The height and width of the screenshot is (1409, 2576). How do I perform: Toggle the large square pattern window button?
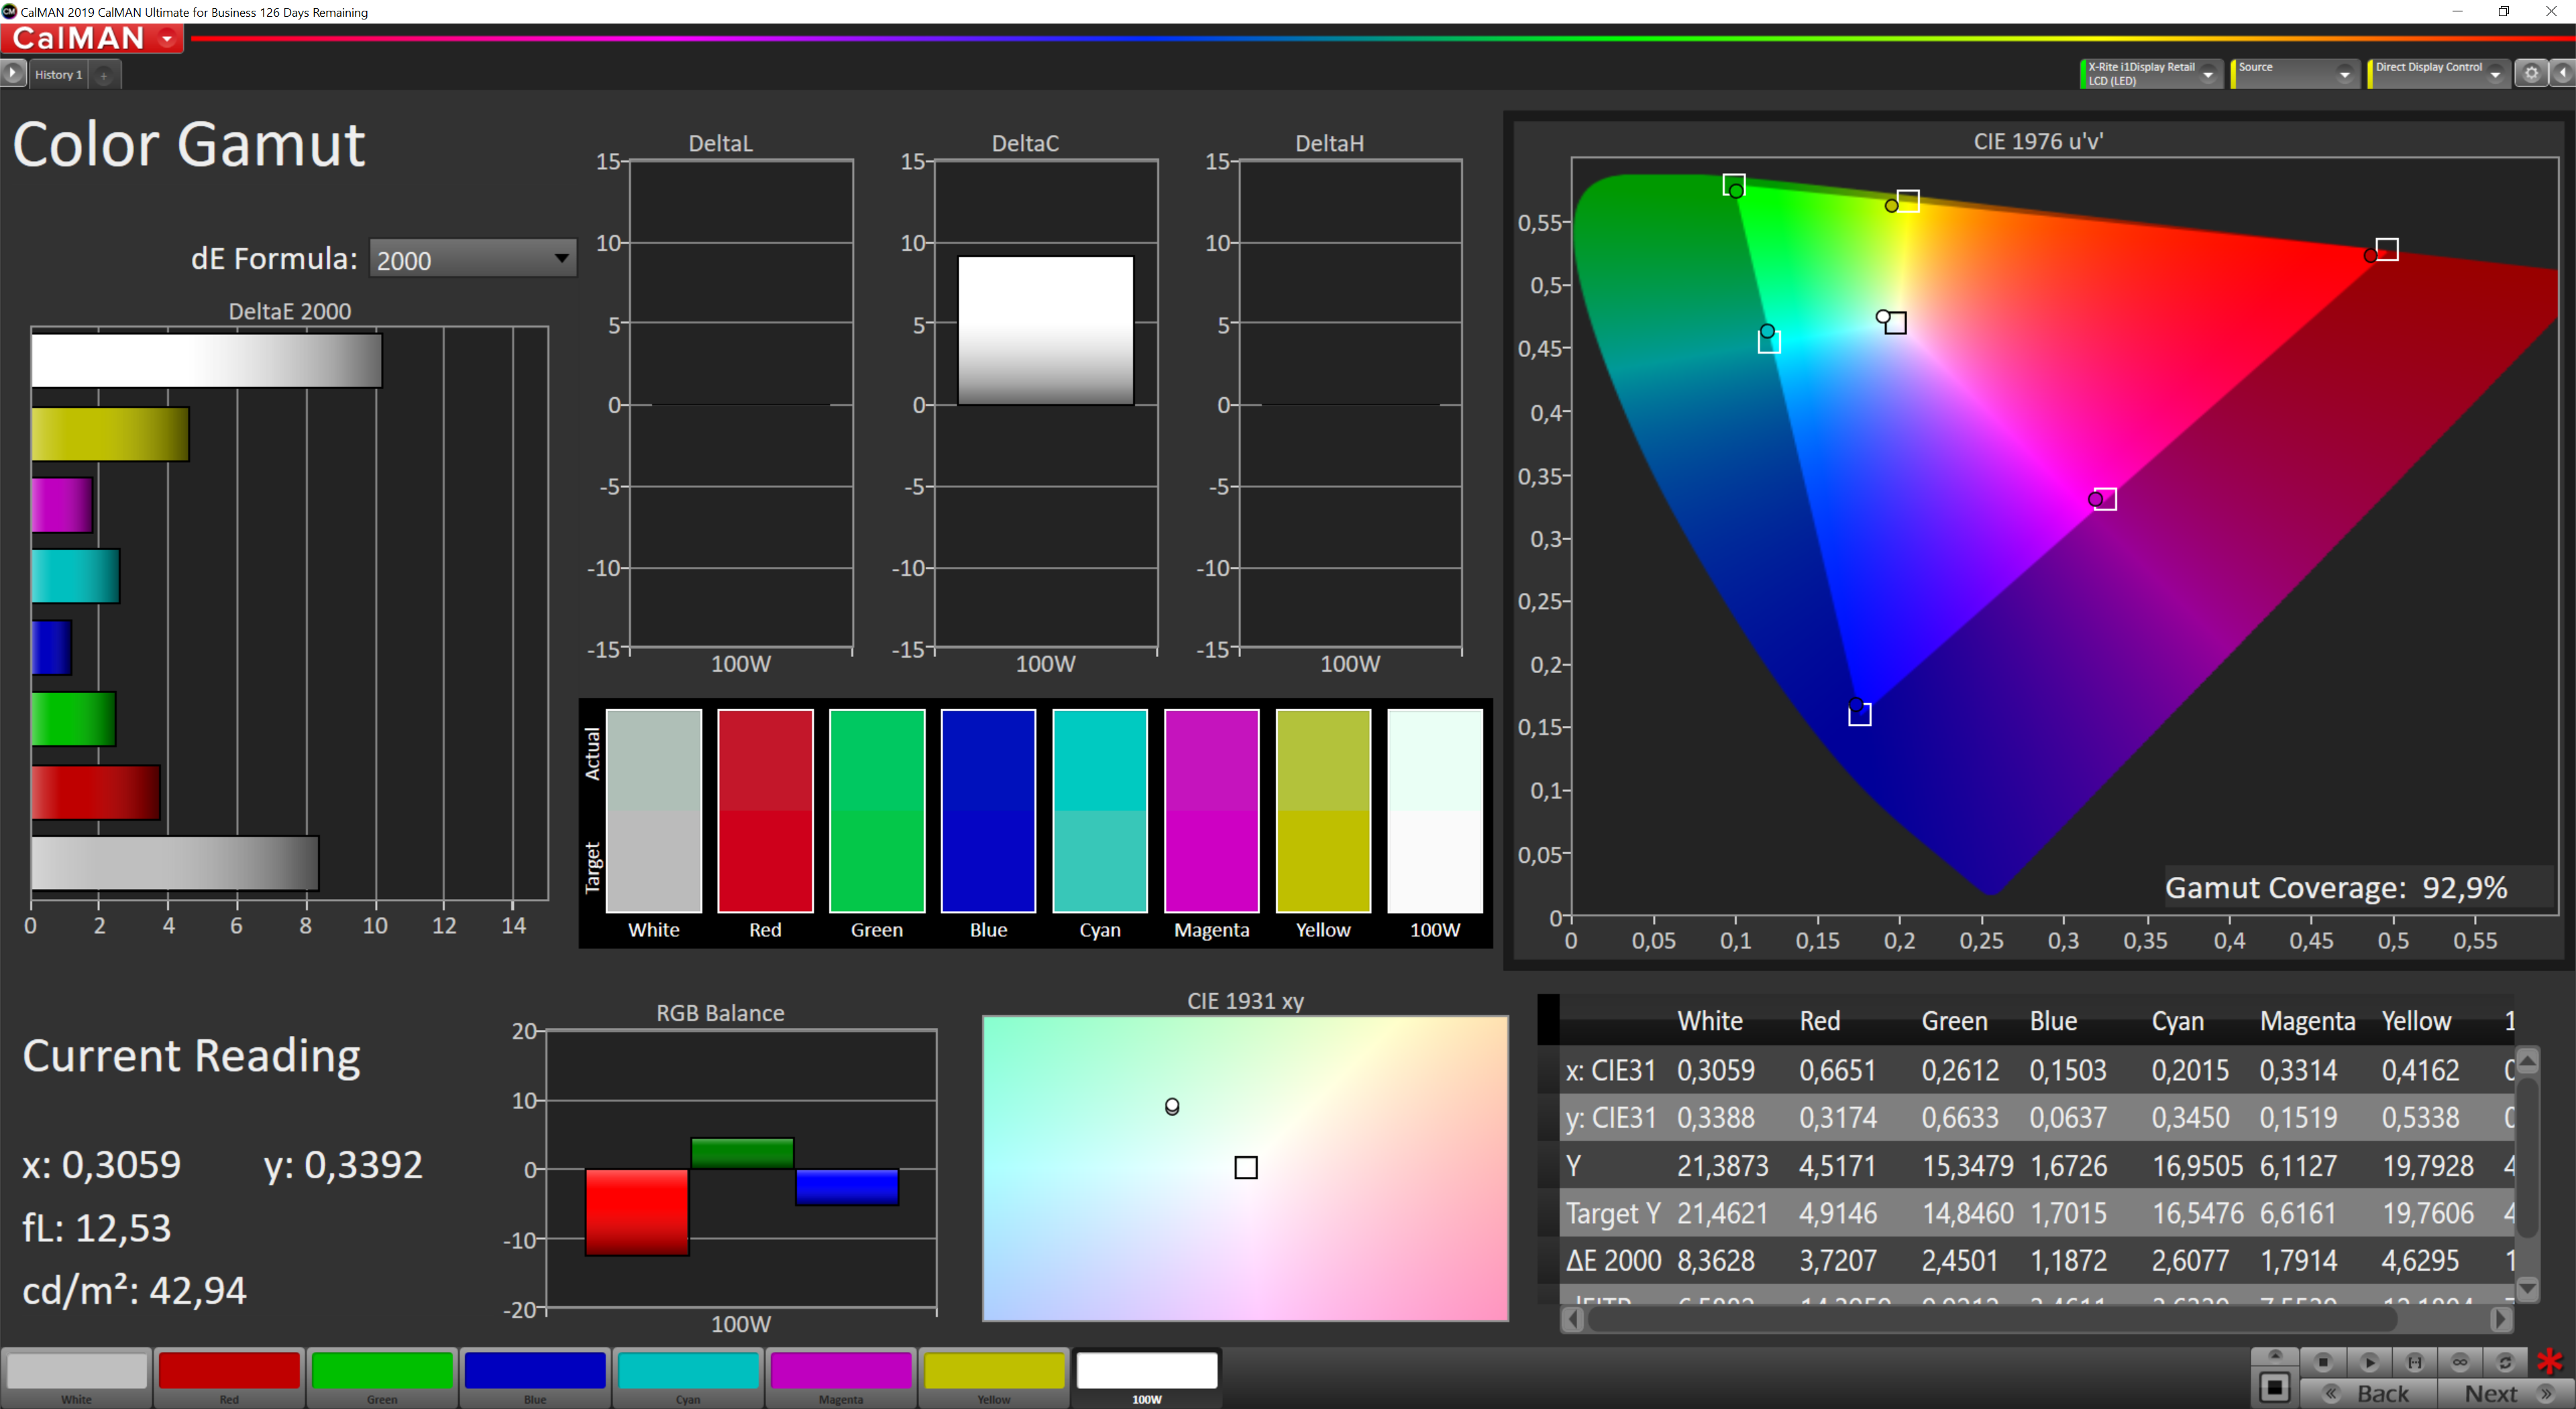[x=2274, y=1387]
